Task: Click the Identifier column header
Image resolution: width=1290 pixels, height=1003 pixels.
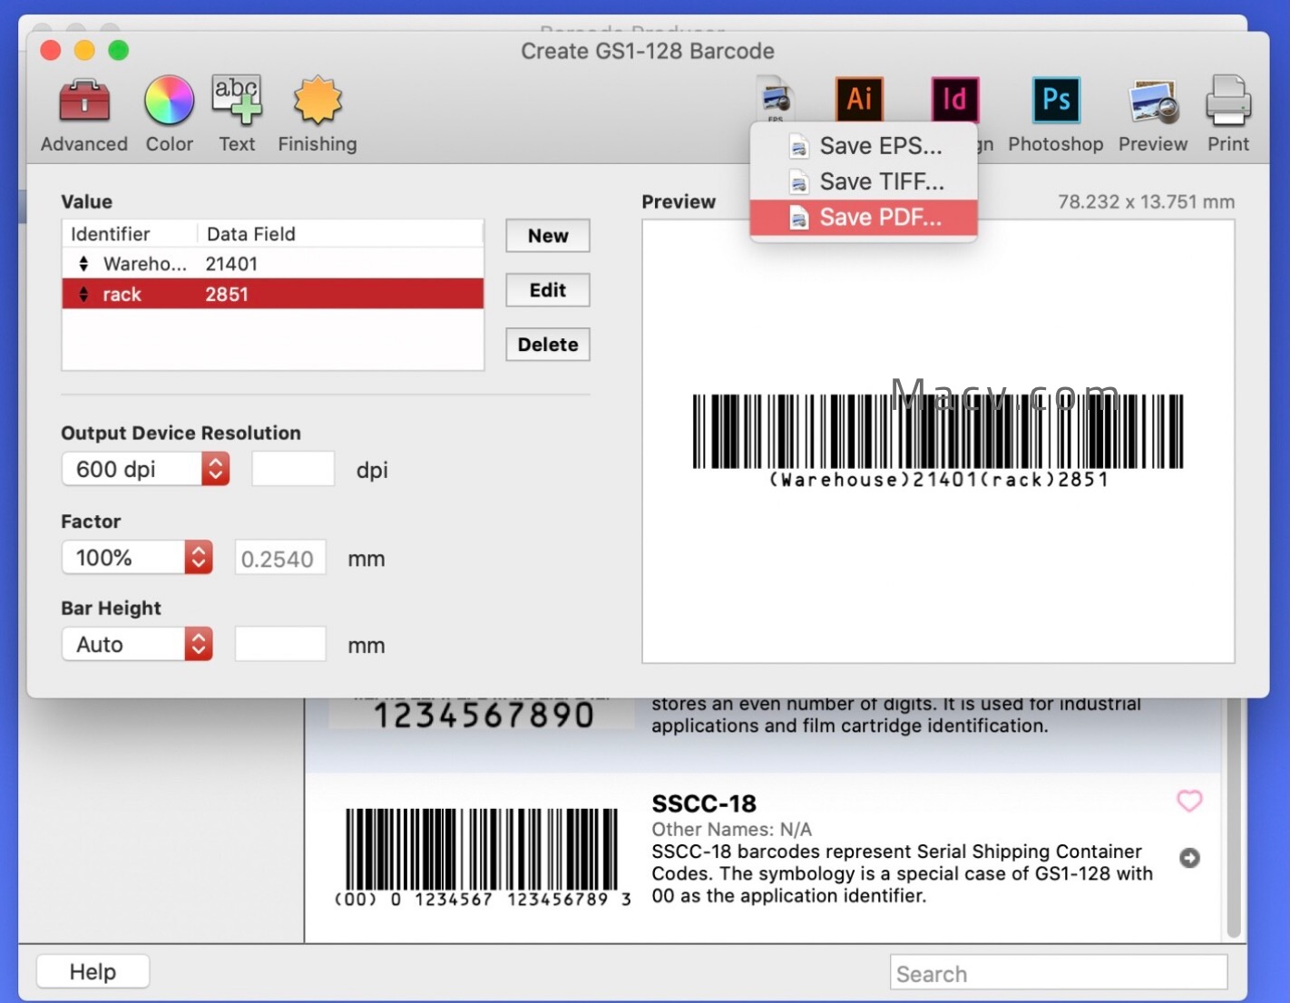Action: [130, 234]
